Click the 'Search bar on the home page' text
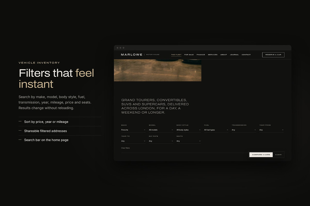Image resolution: width=310 pixels, height=206 pixels. [46, 140]
